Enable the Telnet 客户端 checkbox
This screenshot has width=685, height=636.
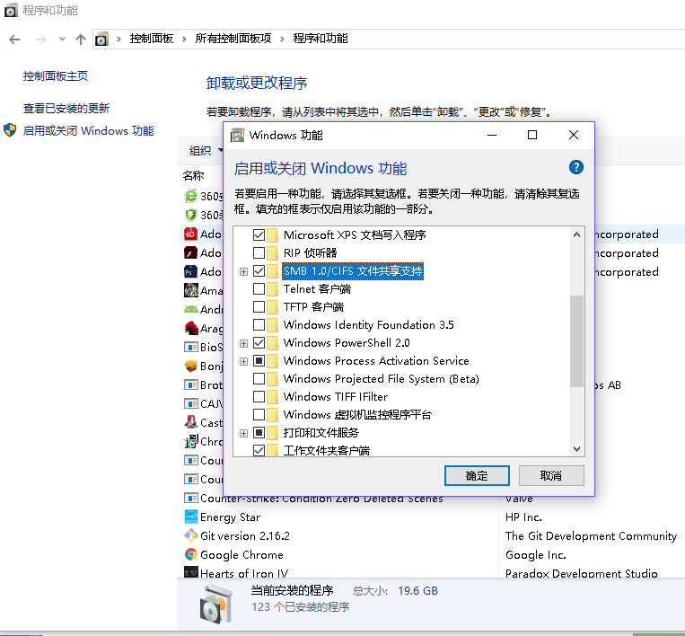[x=259, y=289]
